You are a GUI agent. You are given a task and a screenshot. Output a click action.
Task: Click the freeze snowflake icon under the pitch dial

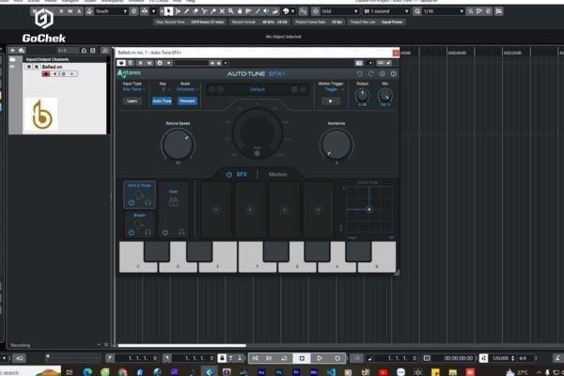[257, 155]
